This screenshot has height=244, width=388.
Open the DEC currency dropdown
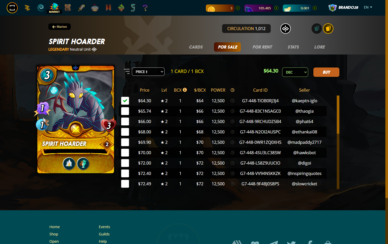click(295, 72)
